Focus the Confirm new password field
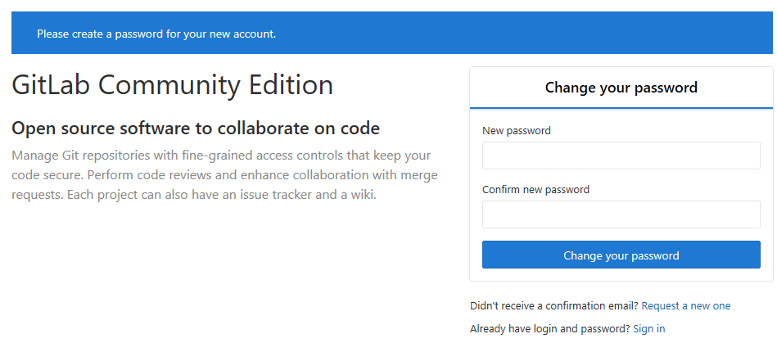Screen dimensions: 777x361 coord(621,214)
